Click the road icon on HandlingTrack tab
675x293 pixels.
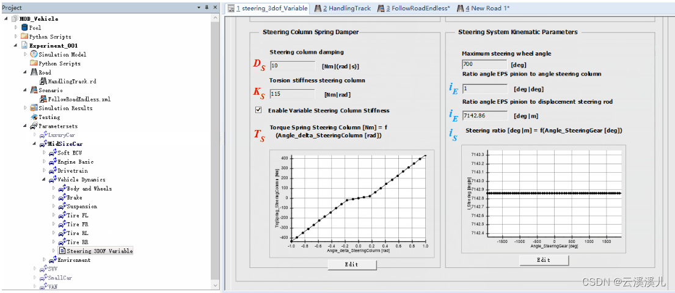pos(318,8)
